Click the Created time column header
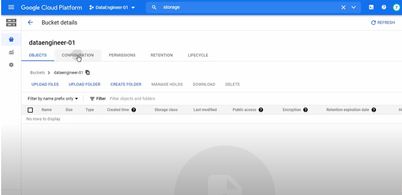Viewport: 402px width, 195px height. [x=118, y=110]
